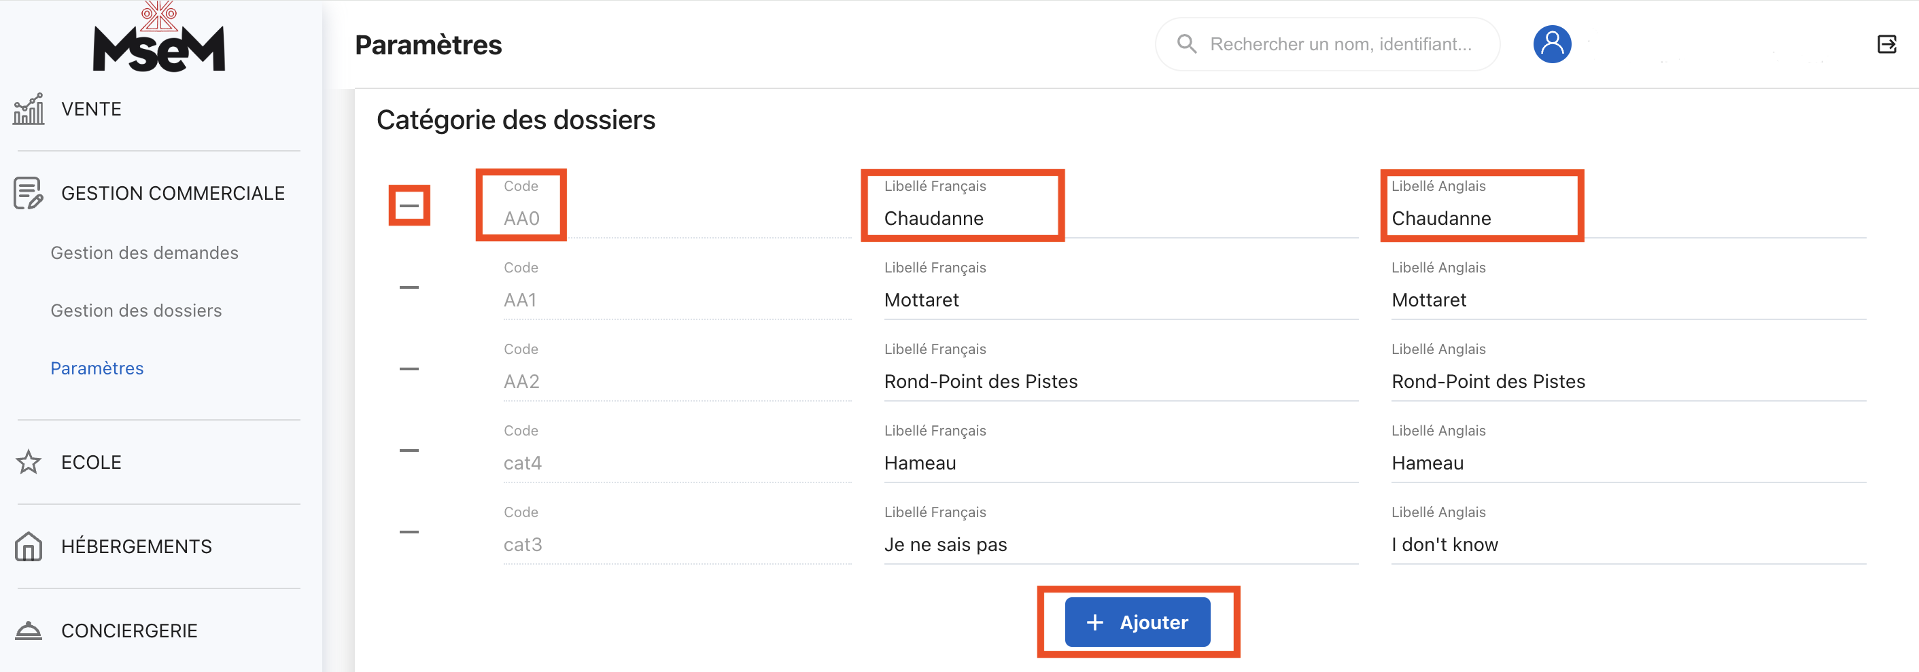Expand the HÉBERGEMENTS sidebar section

[137, 547]
